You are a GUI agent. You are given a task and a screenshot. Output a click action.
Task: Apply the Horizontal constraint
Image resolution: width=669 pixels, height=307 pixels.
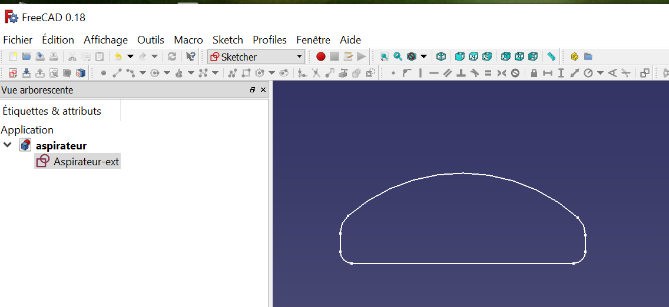pyautogui.click(x=434, y=74)
